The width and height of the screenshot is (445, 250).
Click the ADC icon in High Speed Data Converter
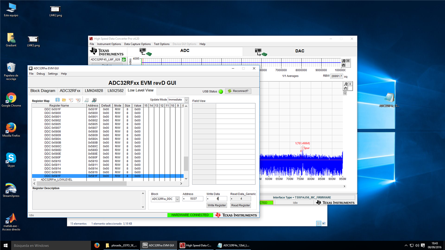[145, 52]
